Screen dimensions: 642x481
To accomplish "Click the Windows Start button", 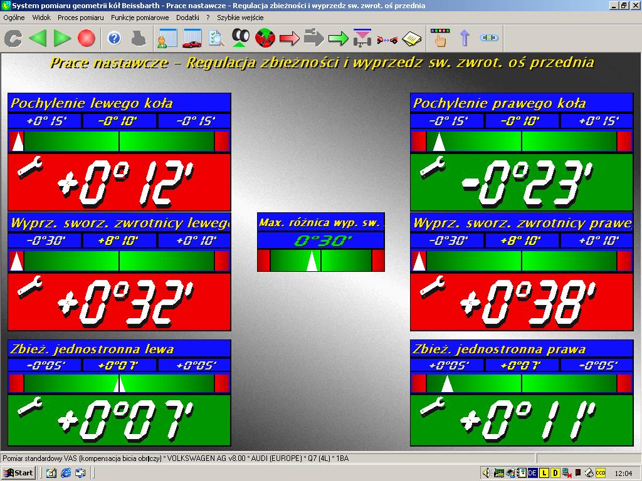I will tap(18, 473).
